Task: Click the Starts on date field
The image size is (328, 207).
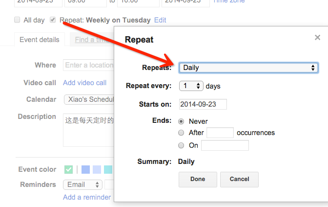Action: (x=203, y=104)
